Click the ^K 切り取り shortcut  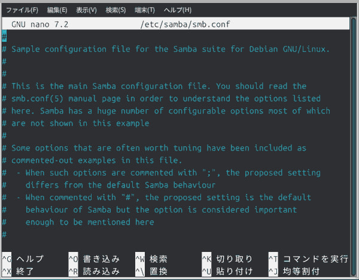227,259
